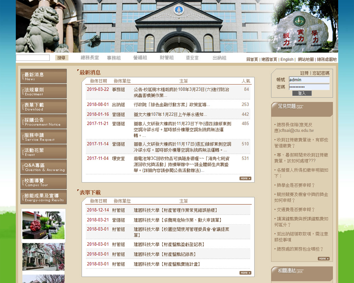The height and width of the screenshot is (283, 354).
Task: Open the 總務長室 menu item
Action: tap(90, 58)
